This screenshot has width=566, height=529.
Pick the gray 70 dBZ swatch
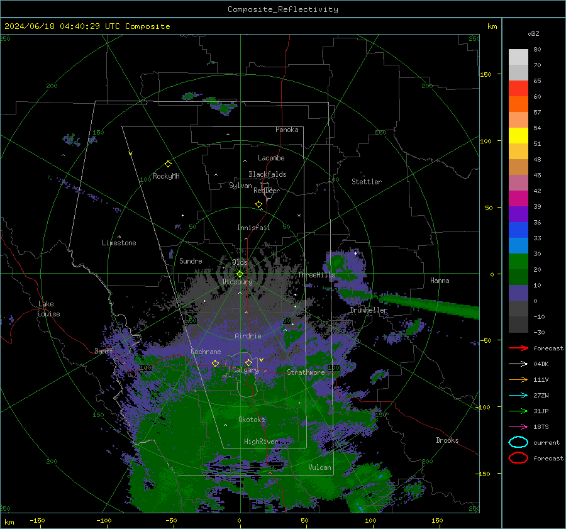(x=518, y=72)
